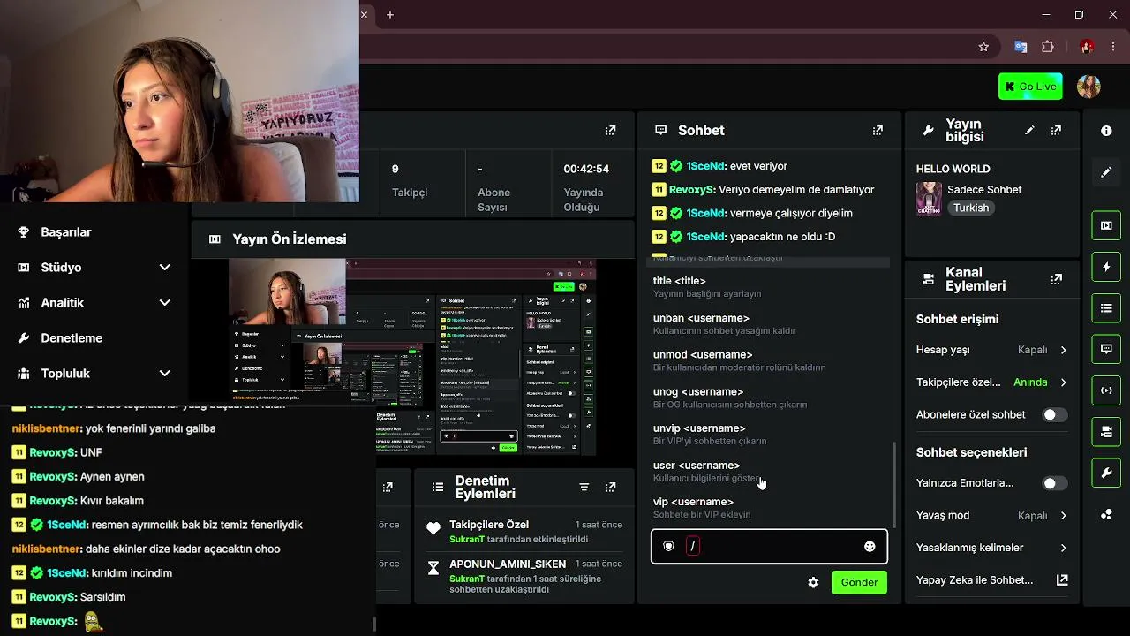1130x636 pixels.
Task: Toggle Abonelere özel sohbet switch
Action: pyautogui.click(x=1055, y=415)
